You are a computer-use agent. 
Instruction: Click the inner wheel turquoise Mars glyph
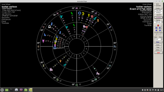point(65,65)
